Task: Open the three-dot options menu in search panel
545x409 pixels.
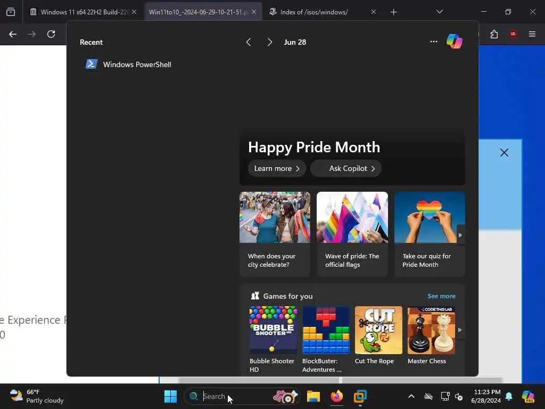Action: coord(433,42)
